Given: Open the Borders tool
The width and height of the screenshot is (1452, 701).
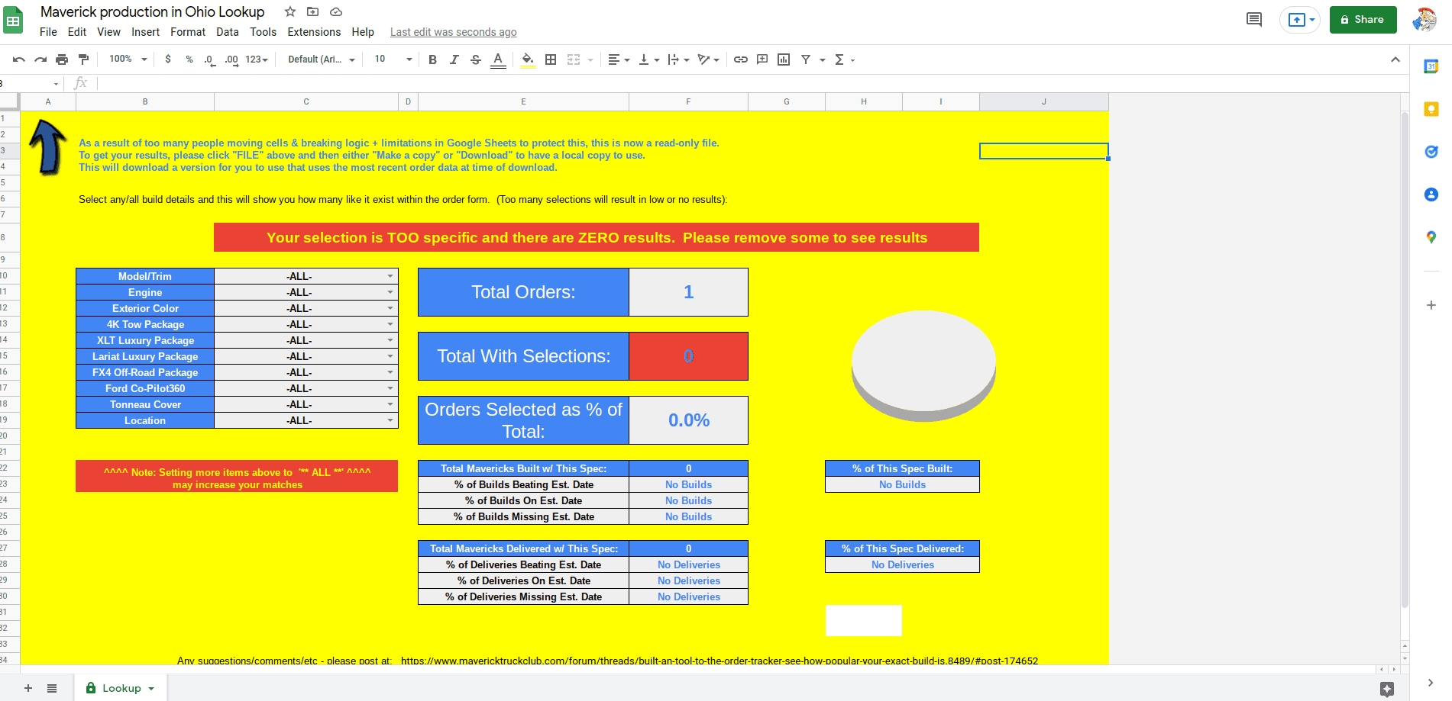Looking at the screenshot, I should 551,59.
